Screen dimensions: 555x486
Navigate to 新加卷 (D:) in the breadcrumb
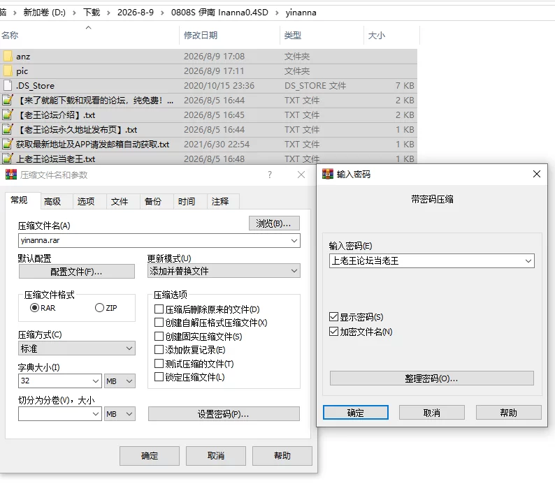click(44, 13)
